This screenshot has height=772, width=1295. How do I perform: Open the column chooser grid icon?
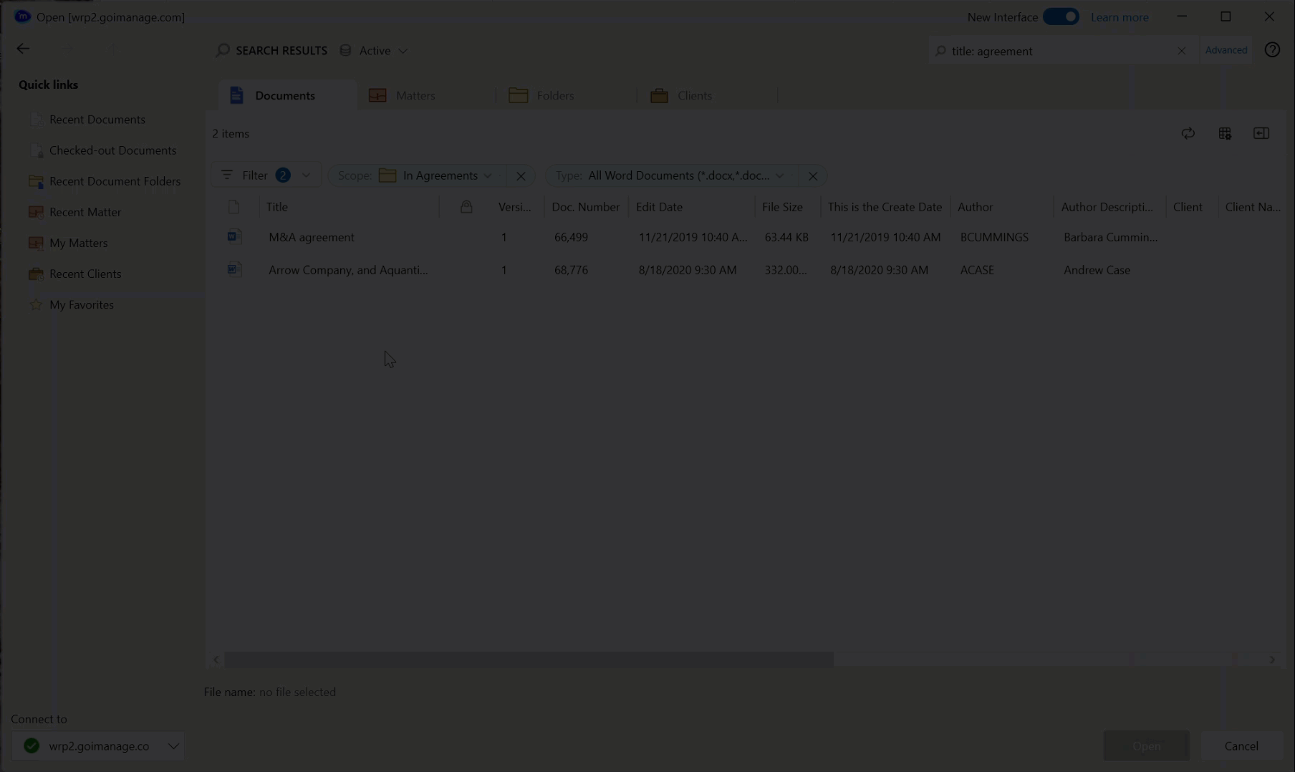coord(1225,134)
